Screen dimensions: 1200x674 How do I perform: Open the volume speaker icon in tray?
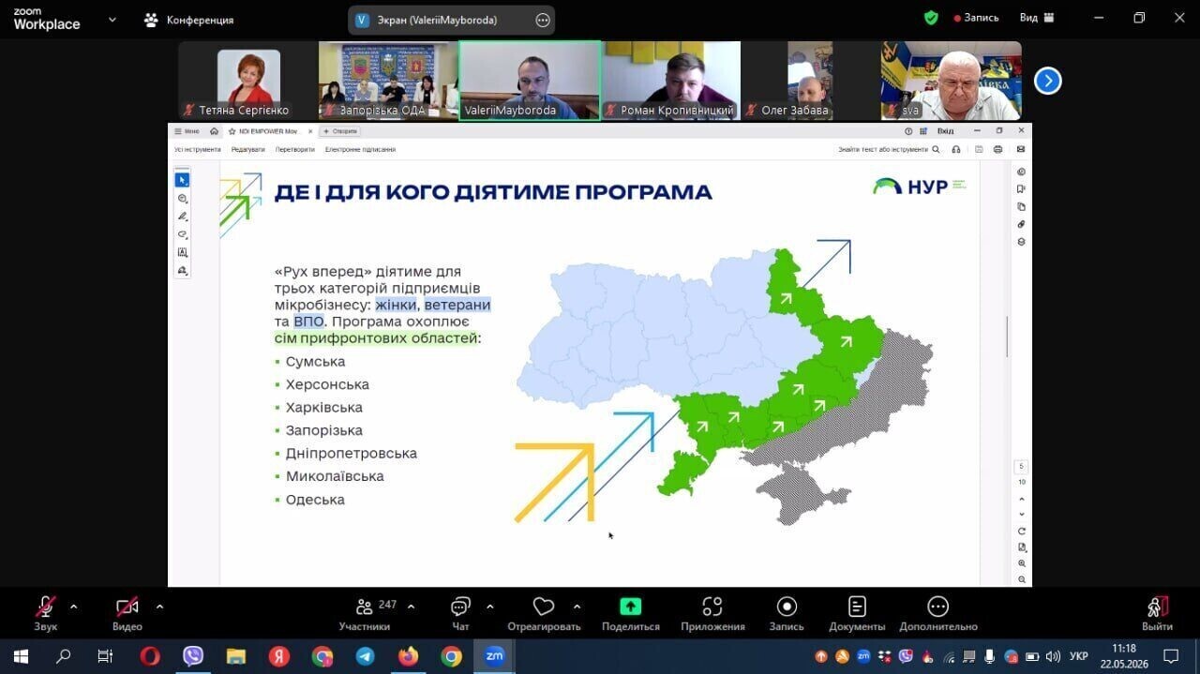tap(1053, 656)
